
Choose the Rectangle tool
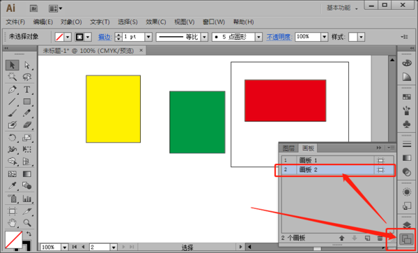point(27,102)
